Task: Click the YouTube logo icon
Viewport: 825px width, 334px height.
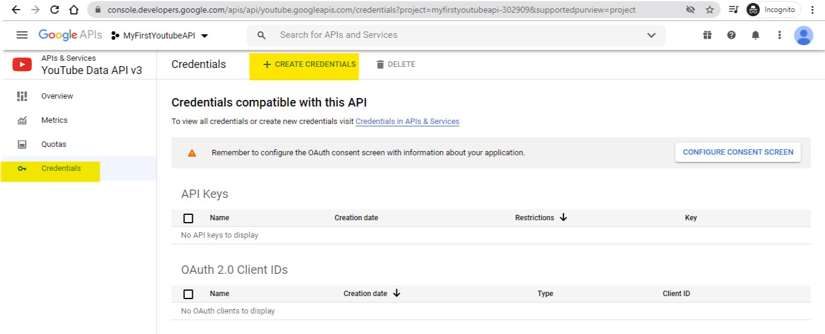Action: [22, 64]
